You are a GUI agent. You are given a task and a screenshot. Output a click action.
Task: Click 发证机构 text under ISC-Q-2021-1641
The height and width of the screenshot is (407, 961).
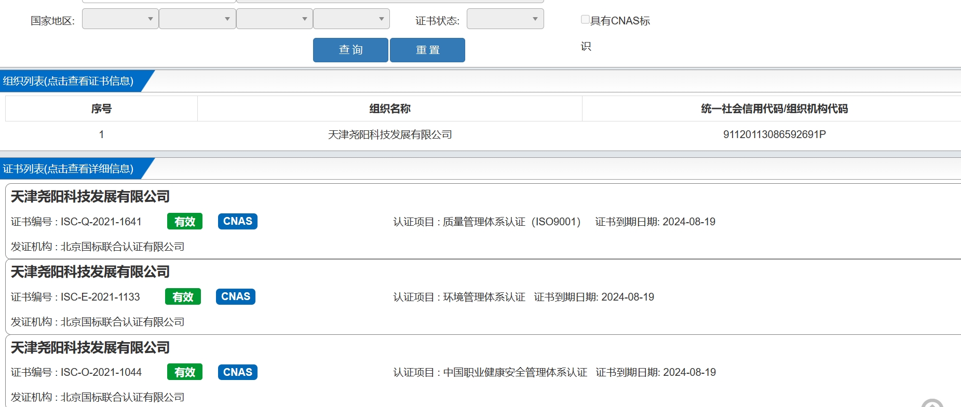(98, 247)
